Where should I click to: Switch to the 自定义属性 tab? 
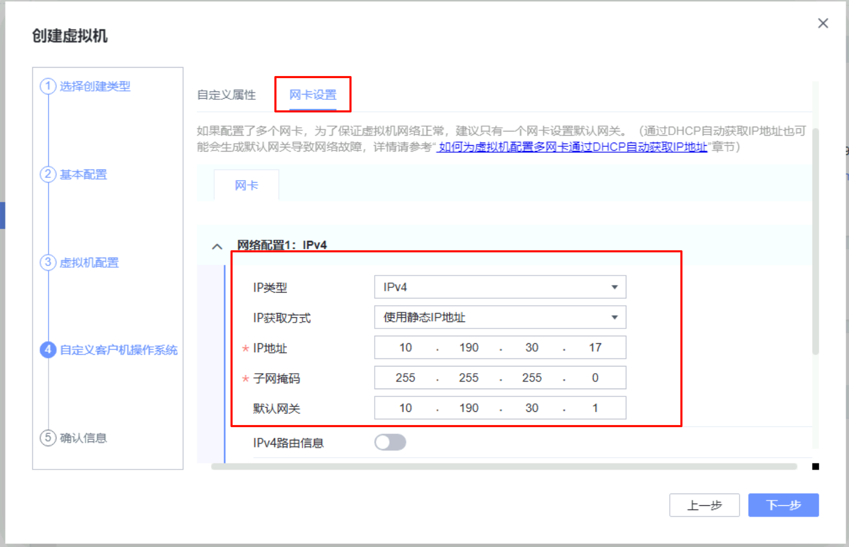(x=226, y=95)
